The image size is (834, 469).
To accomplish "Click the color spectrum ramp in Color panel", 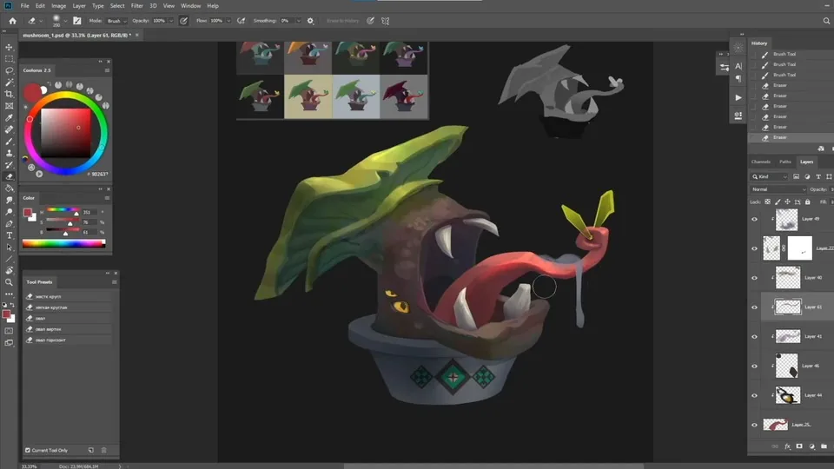I will (63, 243).
